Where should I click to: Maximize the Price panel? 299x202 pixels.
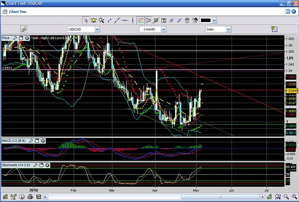tap(21, 38)
